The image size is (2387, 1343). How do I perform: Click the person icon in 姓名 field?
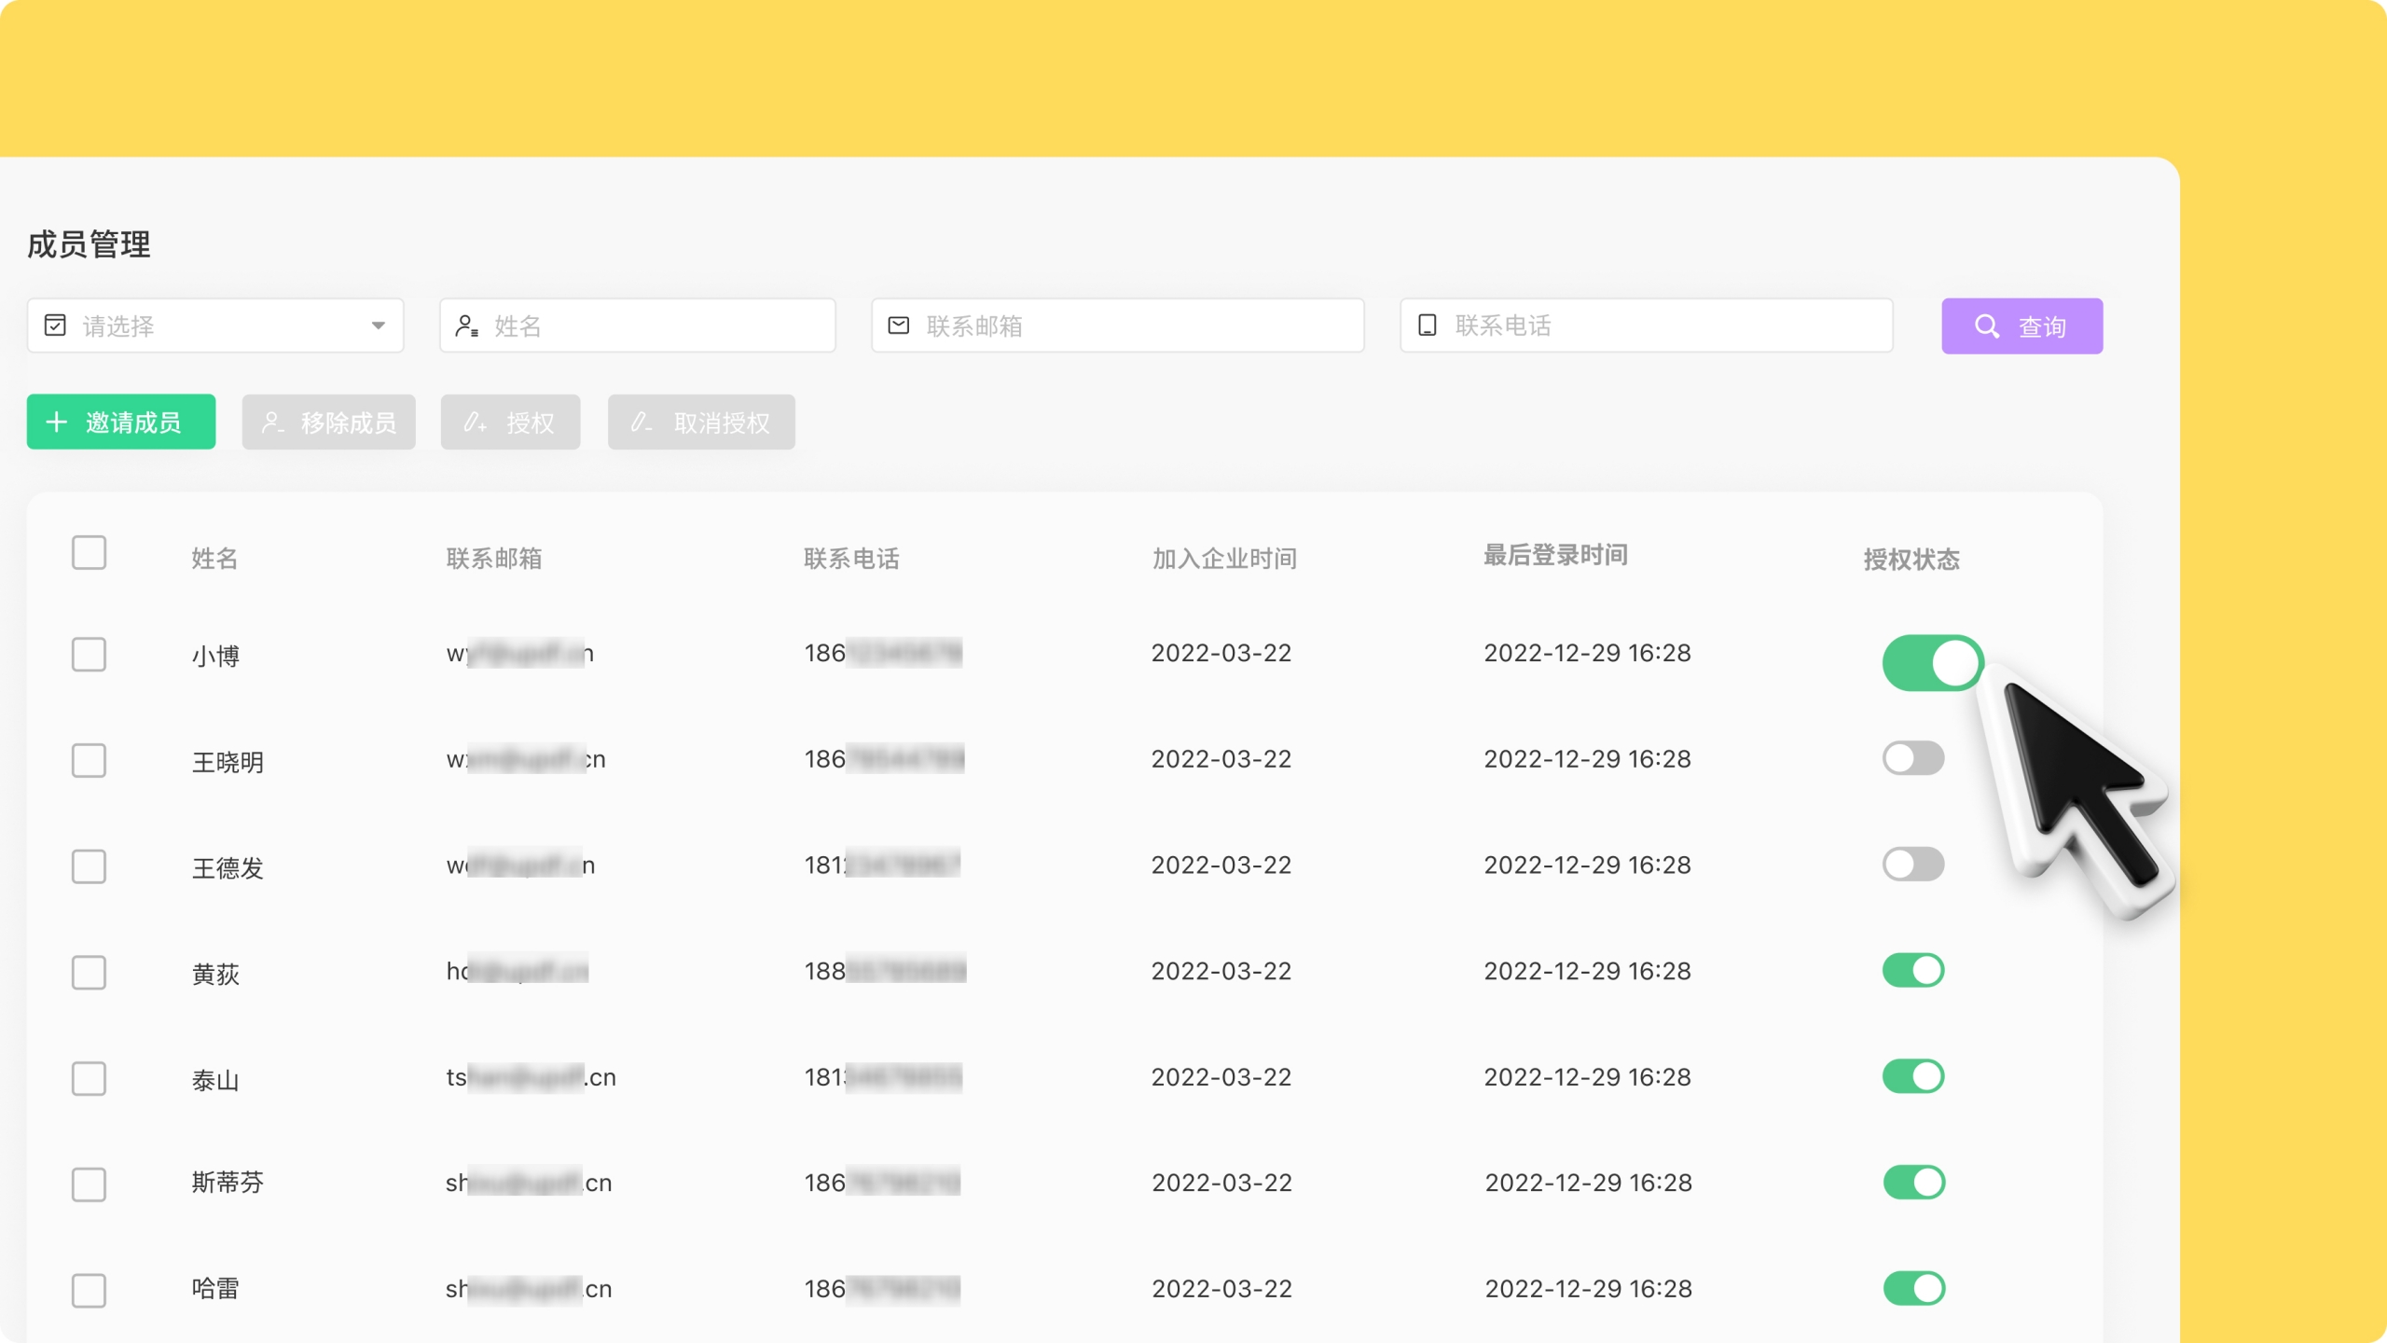point(466,325)
